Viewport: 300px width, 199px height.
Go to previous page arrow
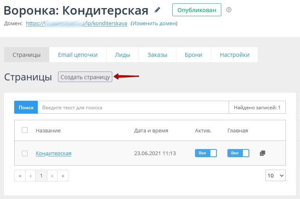30,176
